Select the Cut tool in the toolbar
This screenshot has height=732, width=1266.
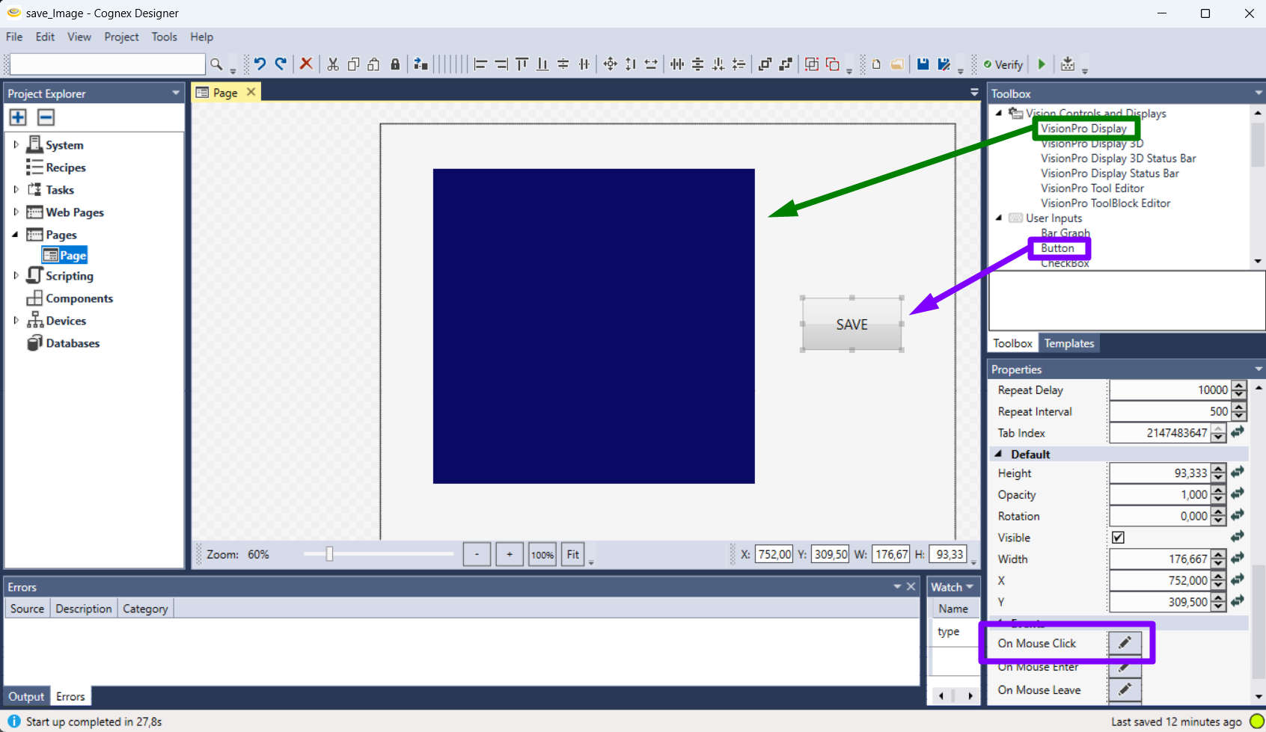[x=332, y=64]
